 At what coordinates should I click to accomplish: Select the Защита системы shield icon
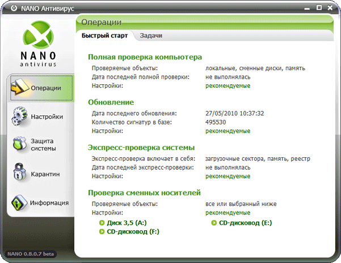[x=20, y=144]
